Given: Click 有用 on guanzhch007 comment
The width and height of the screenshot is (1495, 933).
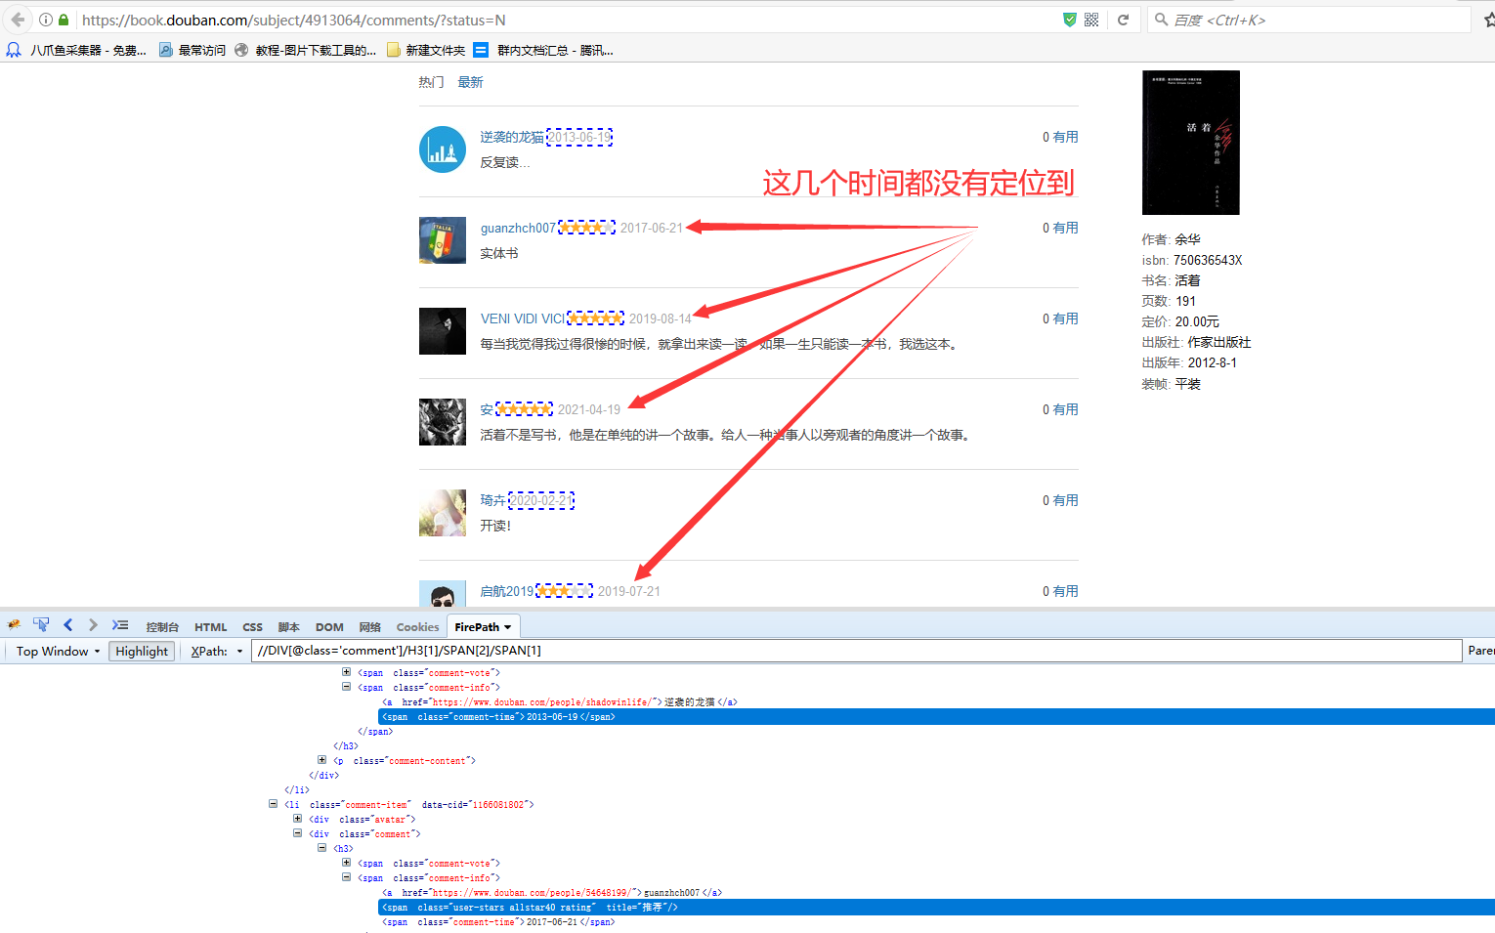Looking at the screenshot, I should tap(1066, 228).
